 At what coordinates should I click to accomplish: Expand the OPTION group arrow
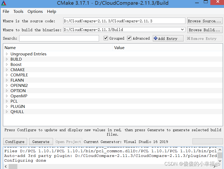click(x=7, y=91)
